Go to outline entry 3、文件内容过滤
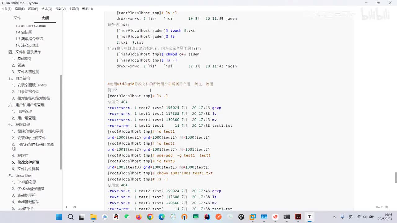397x223 pixels. pos(26,72)
